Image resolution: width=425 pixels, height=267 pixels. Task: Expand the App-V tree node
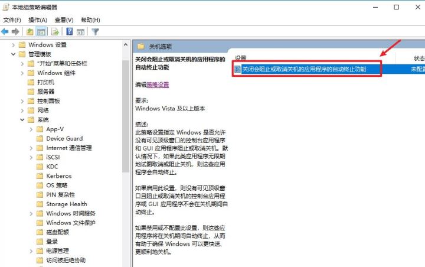31,129
